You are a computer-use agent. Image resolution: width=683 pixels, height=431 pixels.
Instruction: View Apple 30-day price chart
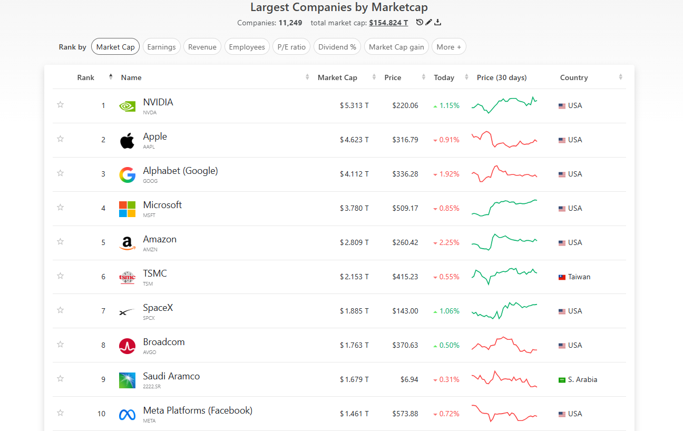point(504,140)
